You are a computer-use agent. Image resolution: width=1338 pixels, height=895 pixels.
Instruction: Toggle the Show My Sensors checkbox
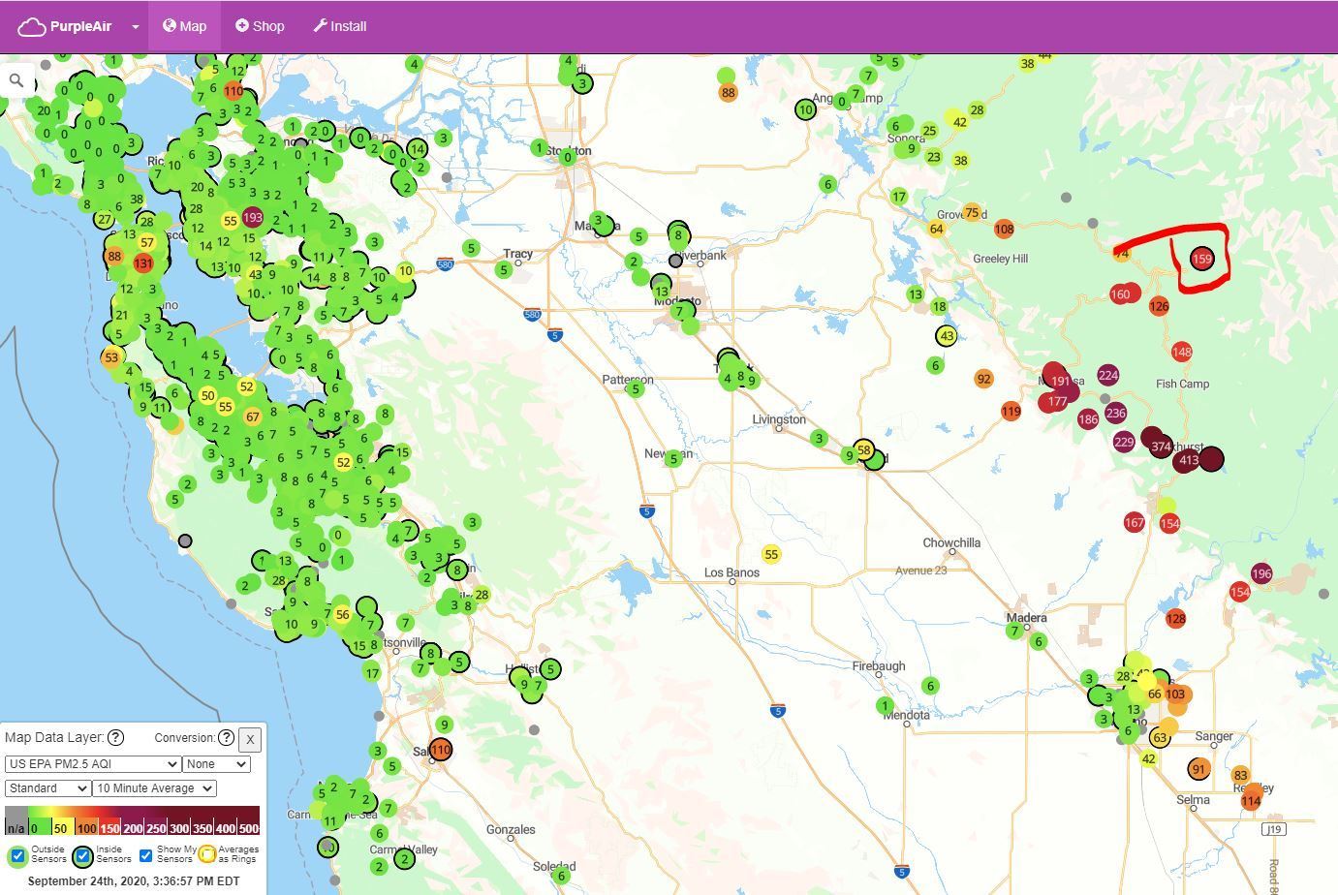click(146, 855)
